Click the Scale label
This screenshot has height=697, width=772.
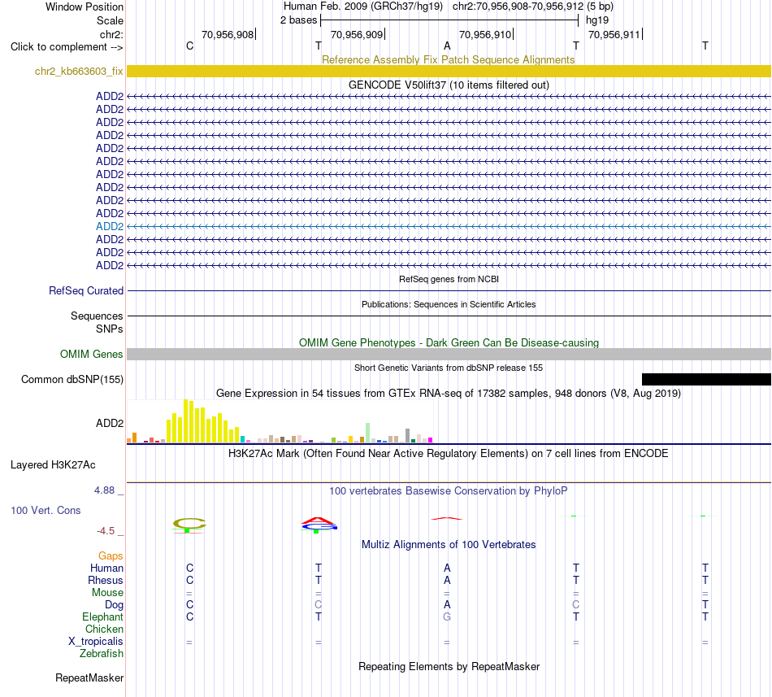coord(110,20)
